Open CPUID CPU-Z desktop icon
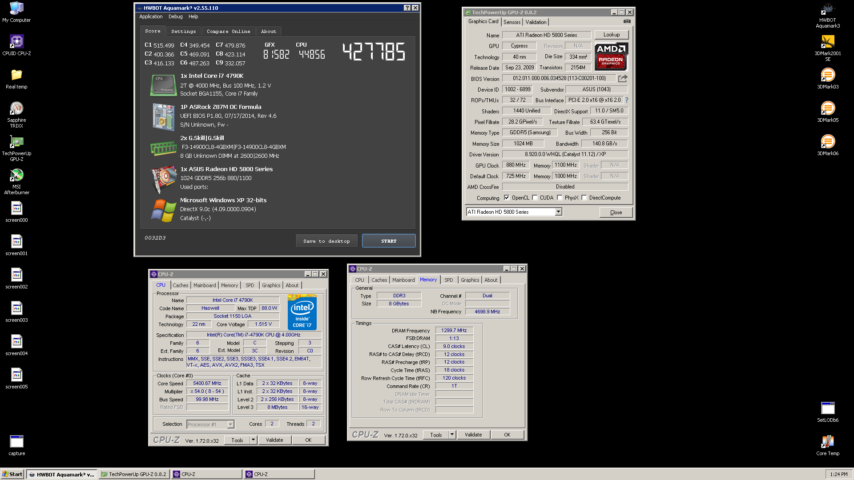This screenshot has width=854, height=480. click(16, 45)
